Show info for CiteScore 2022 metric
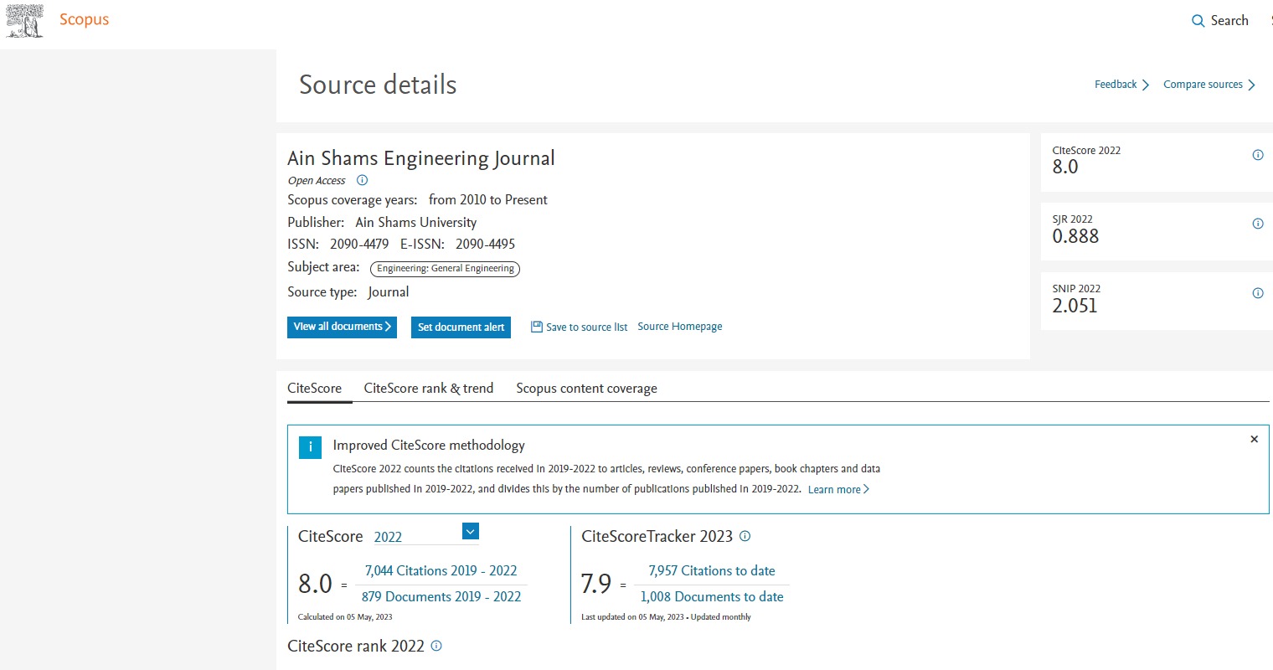The image size is (1273, 670). 1258,155
